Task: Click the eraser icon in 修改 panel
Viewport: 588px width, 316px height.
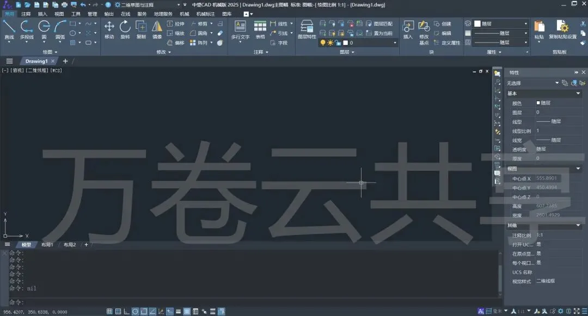Action: tap(220, 33)
